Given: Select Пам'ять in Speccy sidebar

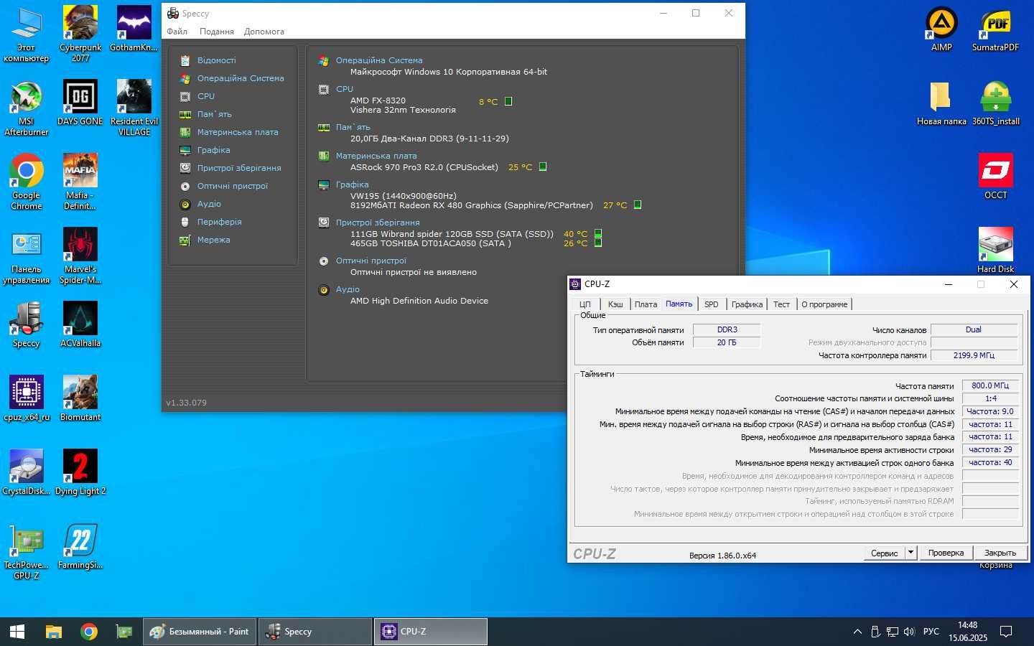Looking at the screenshot, I should click(214, 114).
